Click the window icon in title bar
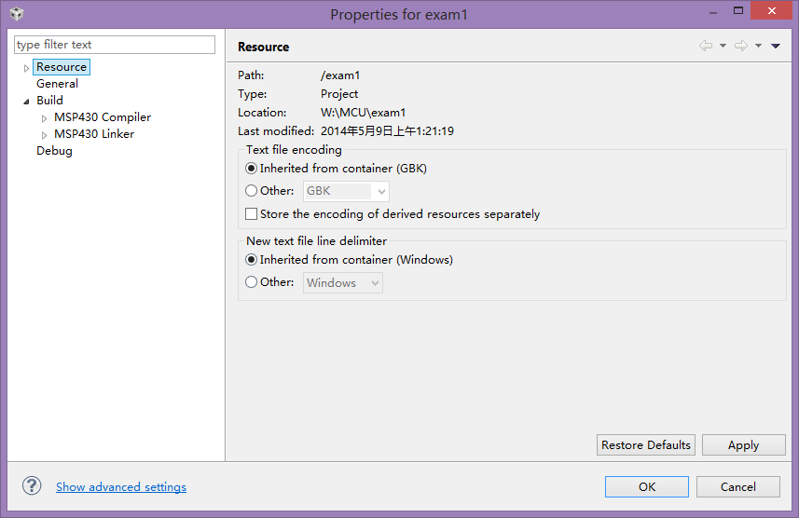This screenshot has height=518, width=799. point(17,14)
